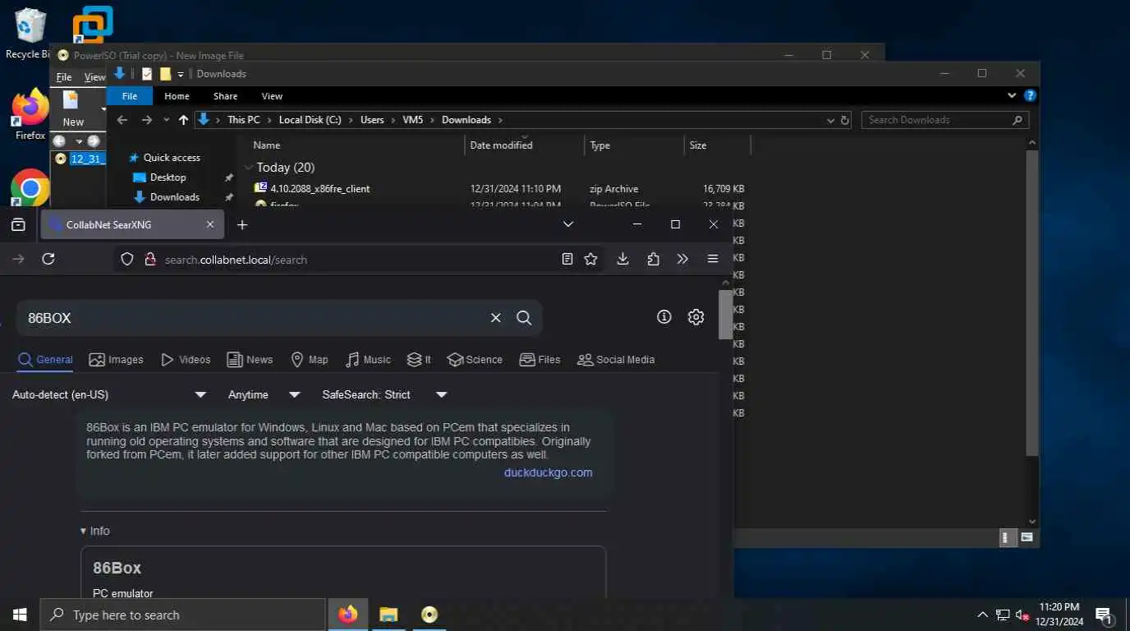Switch to the It category
Viewport: 1130px width, 631px height.
(419, 360)
